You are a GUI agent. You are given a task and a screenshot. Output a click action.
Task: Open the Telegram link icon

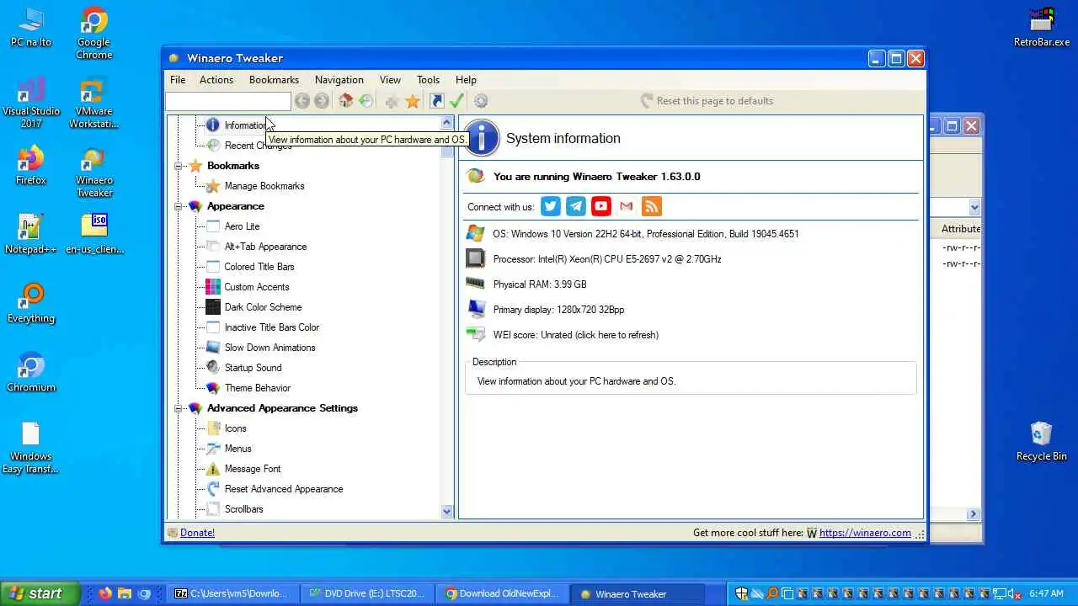(575, 206)
